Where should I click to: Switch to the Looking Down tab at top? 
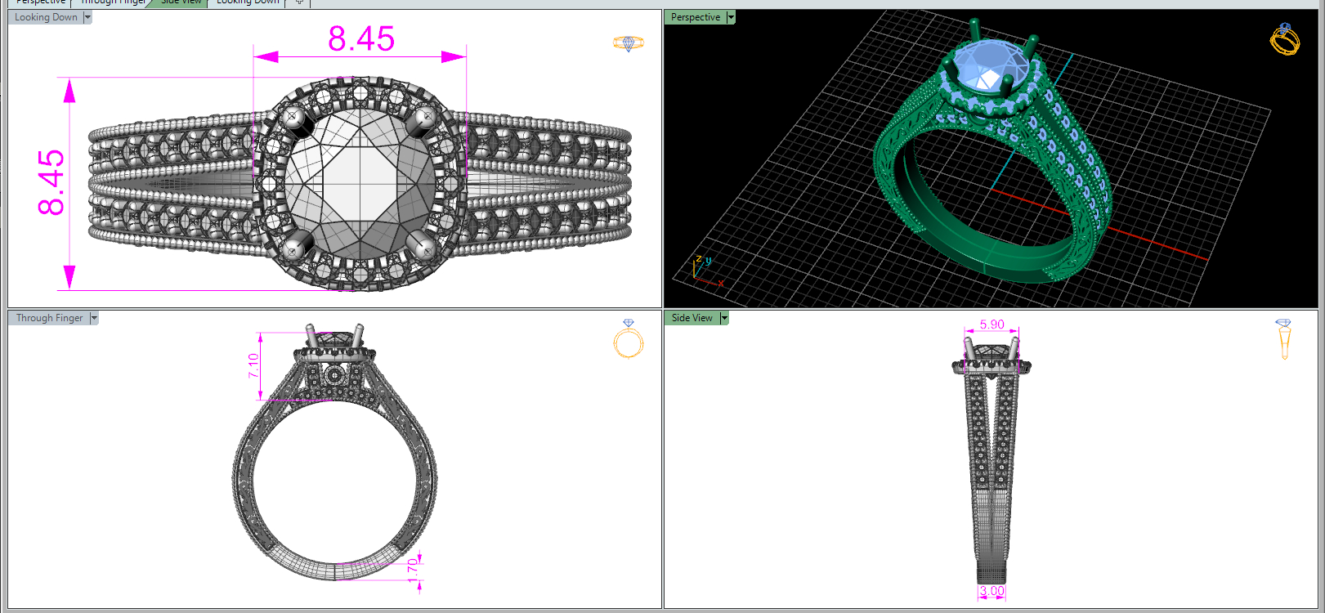click(248, 2)
